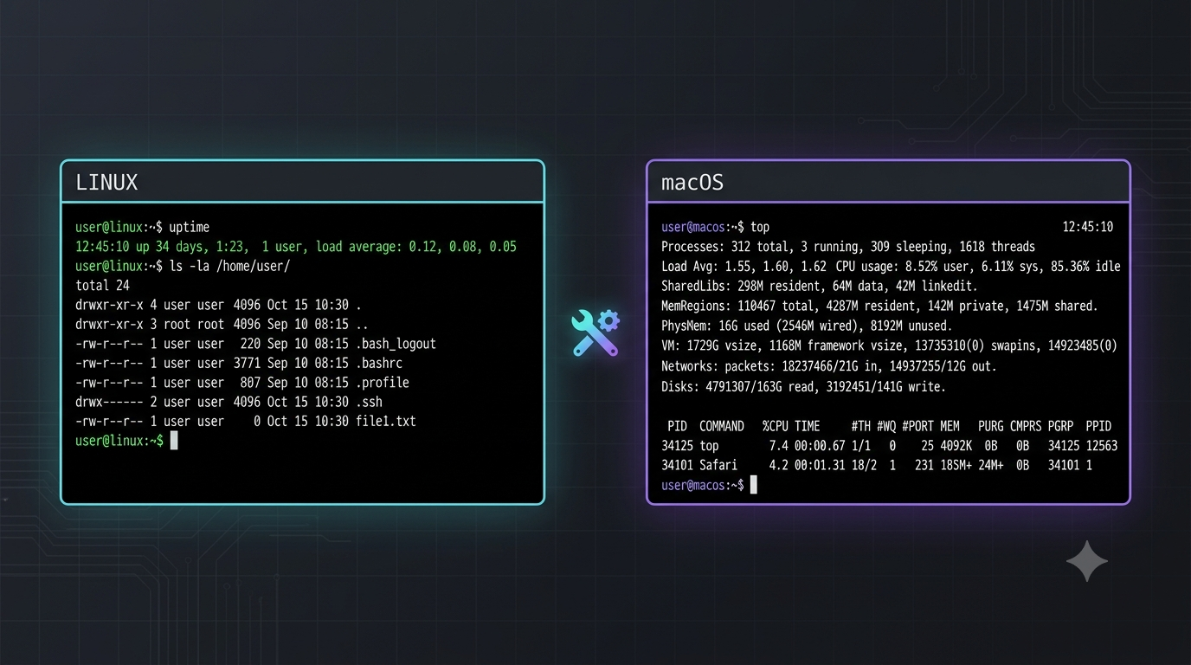Select the 'Networks: packets' line
Viewport: 1191px width, 665px height.
[829, 366]
